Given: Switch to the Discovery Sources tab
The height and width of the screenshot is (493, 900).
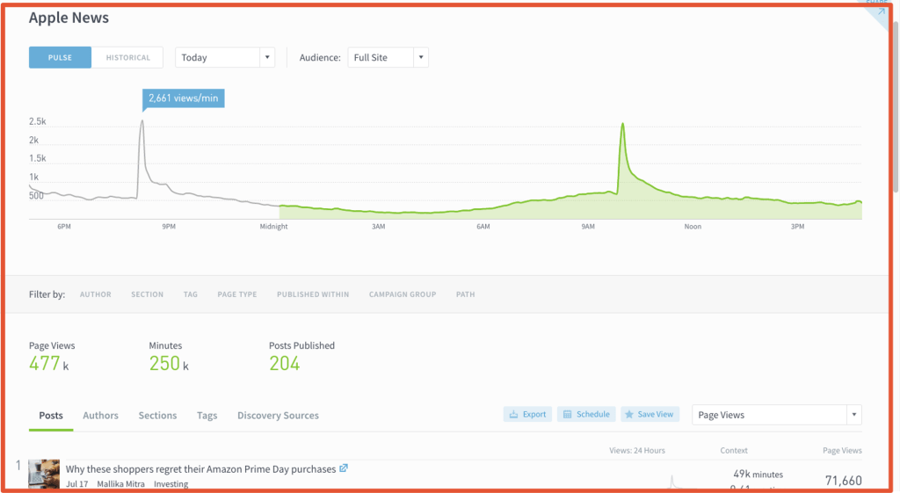Looking at the screenshot, I should (x=278, y=416).
